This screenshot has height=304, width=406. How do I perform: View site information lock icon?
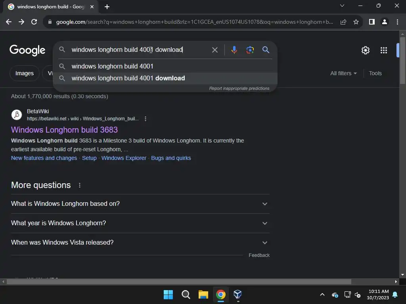click(x=50, y=22)
